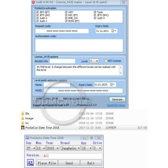Click the Generate button
Screen dimensions: 168x168
point(117,99)
